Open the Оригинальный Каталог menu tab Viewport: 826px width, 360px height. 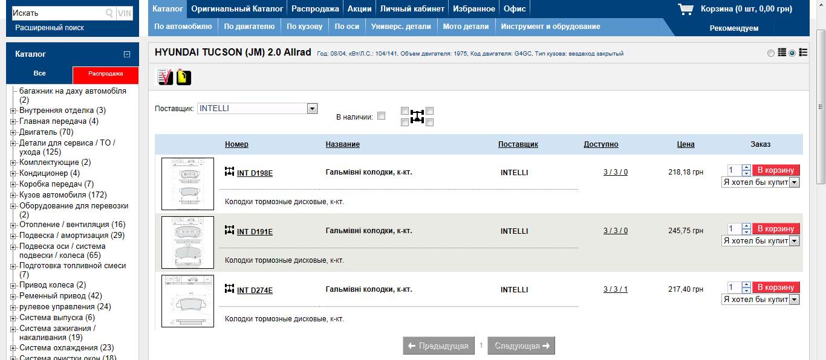(237, 8)
